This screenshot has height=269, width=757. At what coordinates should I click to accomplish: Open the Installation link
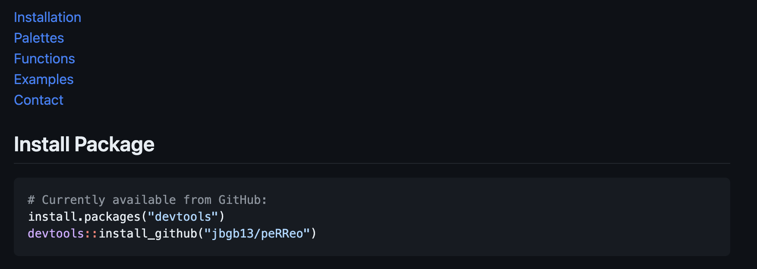[x=47, y=17]
